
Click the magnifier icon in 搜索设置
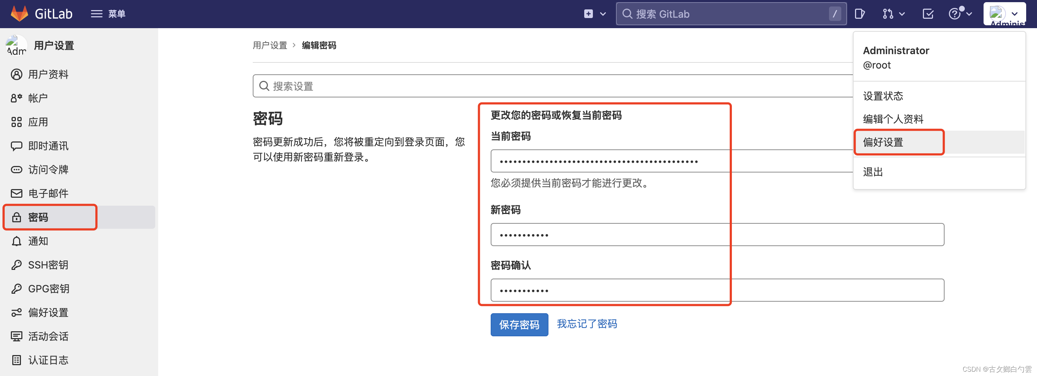[x=264, y=86]
